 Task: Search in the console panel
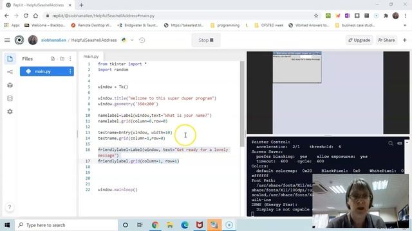[391, 143]
